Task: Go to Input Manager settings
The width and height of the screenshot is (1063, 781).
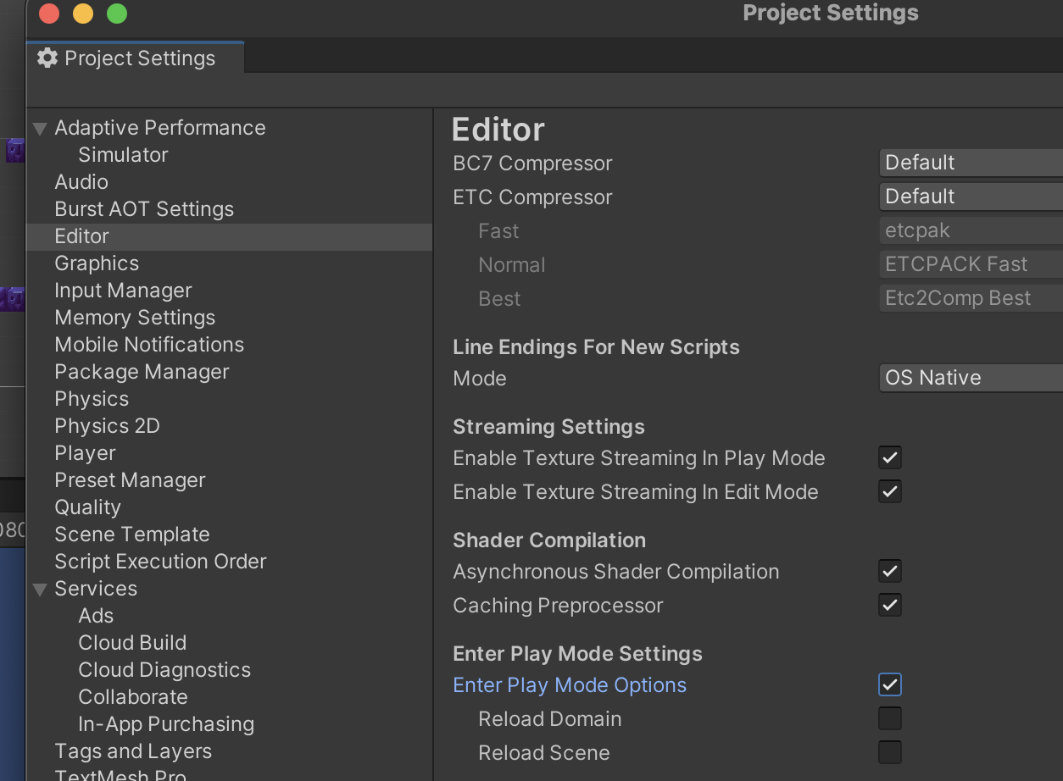Action: (123, 291)
